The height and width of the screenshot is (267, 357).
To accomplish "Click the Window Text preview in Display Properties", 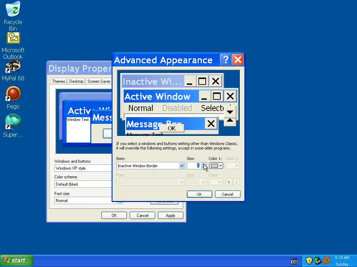I will pyautogui.click(x=78, y=120).
